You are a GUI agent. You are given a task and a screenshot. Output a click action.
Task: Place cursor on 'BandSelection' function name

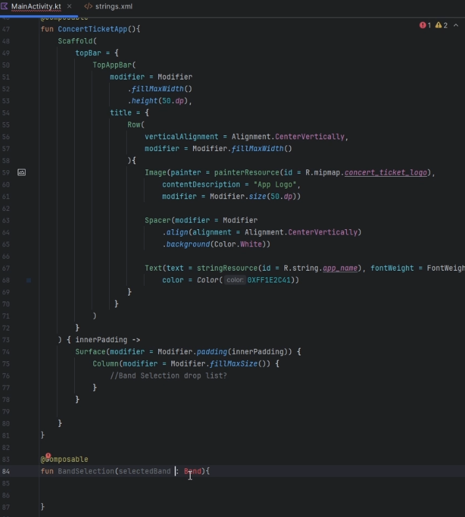click(x=86, y=471)
